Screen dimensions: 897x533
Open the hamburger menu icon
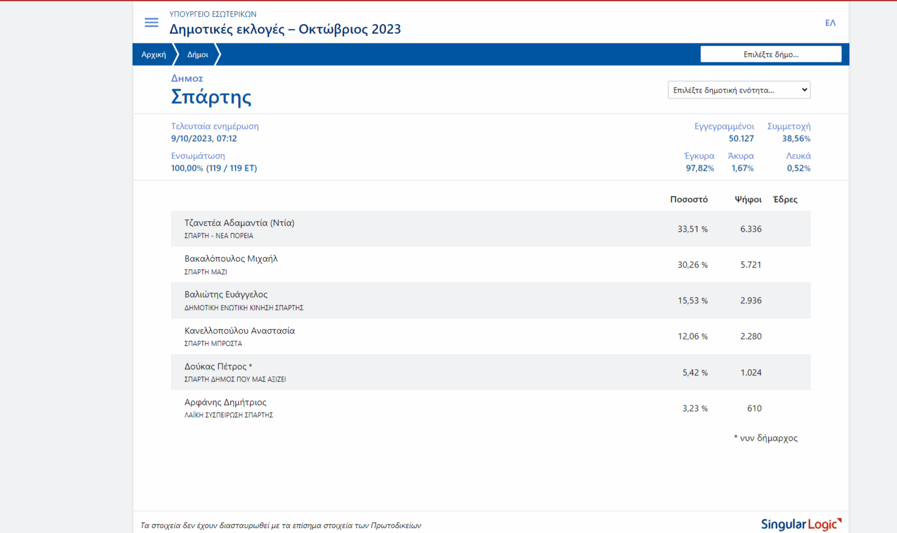coord(151,22)
